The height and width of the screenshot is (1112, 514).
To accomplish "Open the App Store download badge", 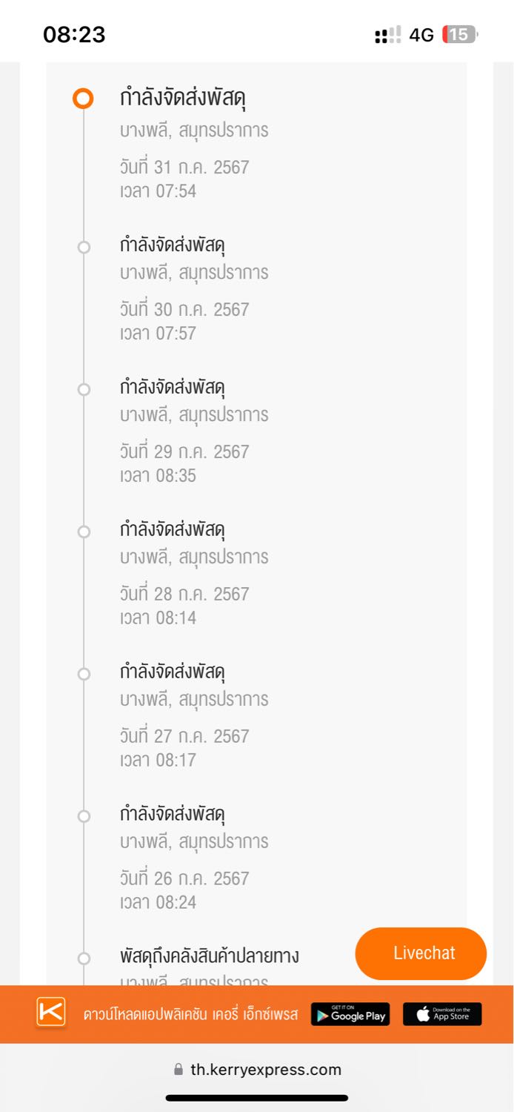I will (442, 1014).
